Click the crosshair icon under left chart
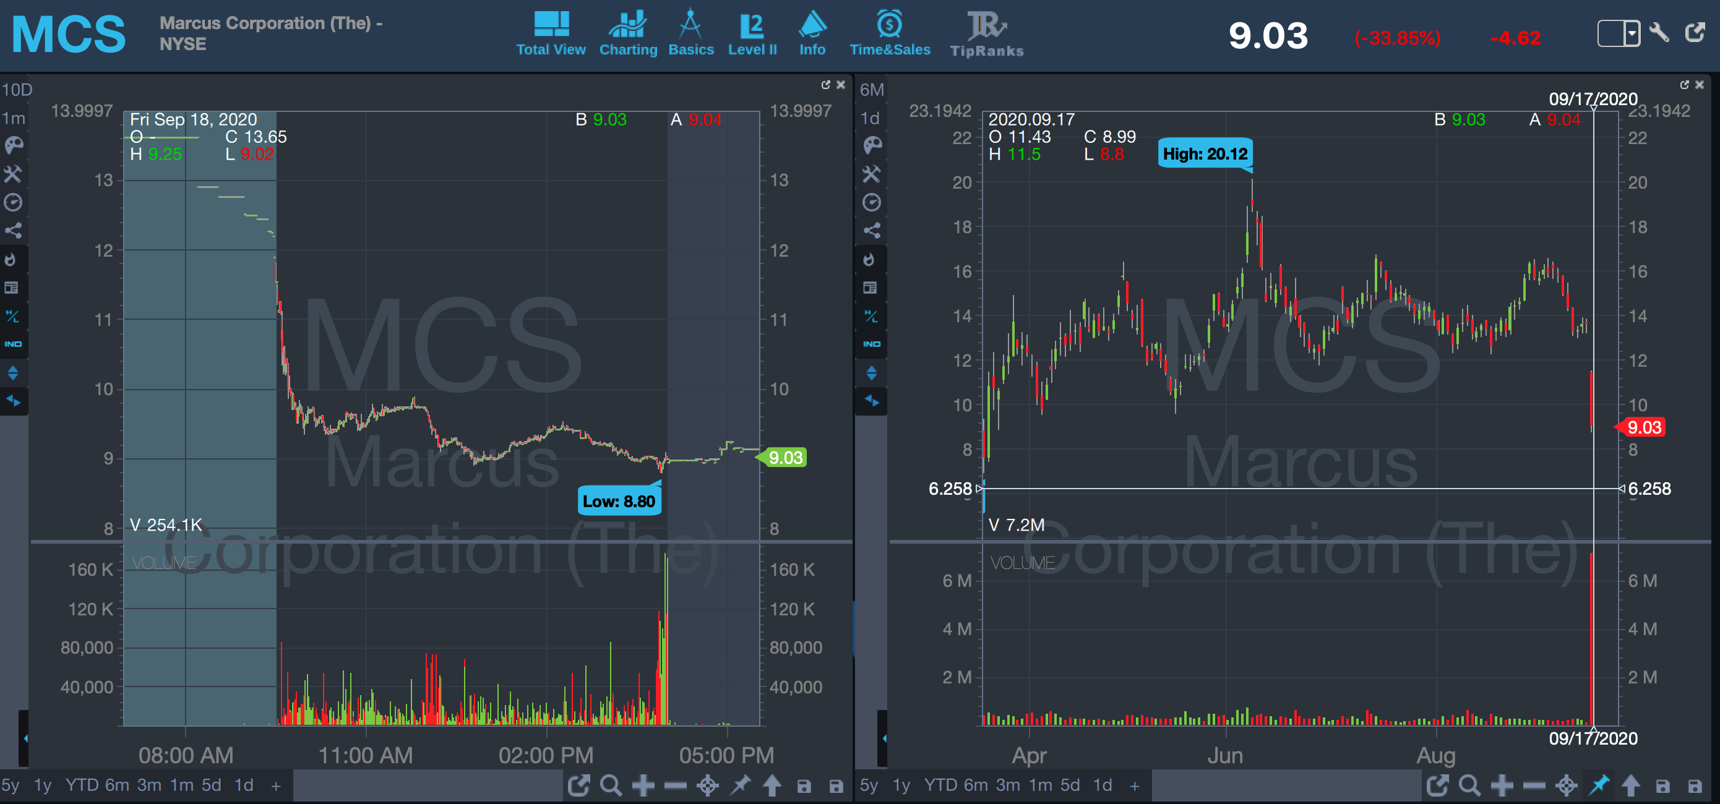The image size is (1720, 804). (707, 785)
